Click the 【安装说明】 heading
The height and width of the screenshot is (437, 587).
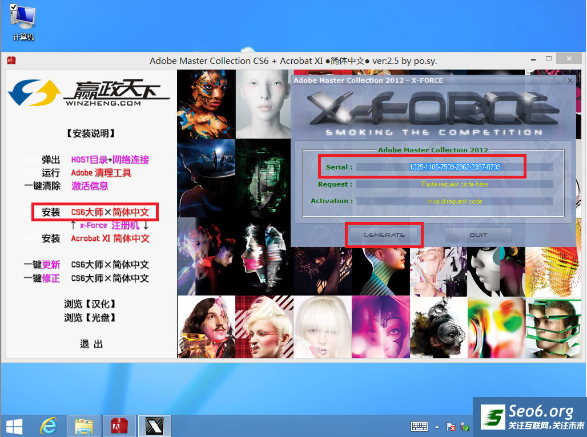(x=91, y=133)
